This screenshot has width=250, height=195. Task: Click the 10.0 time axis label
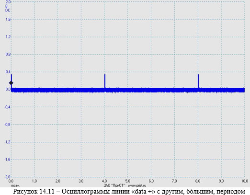[244, 181]
